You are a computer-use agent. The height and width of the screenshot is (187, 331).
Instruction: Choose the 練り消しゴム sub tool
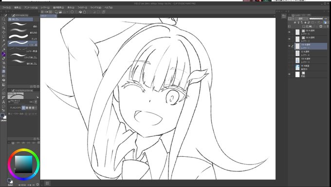coord(23,62)
